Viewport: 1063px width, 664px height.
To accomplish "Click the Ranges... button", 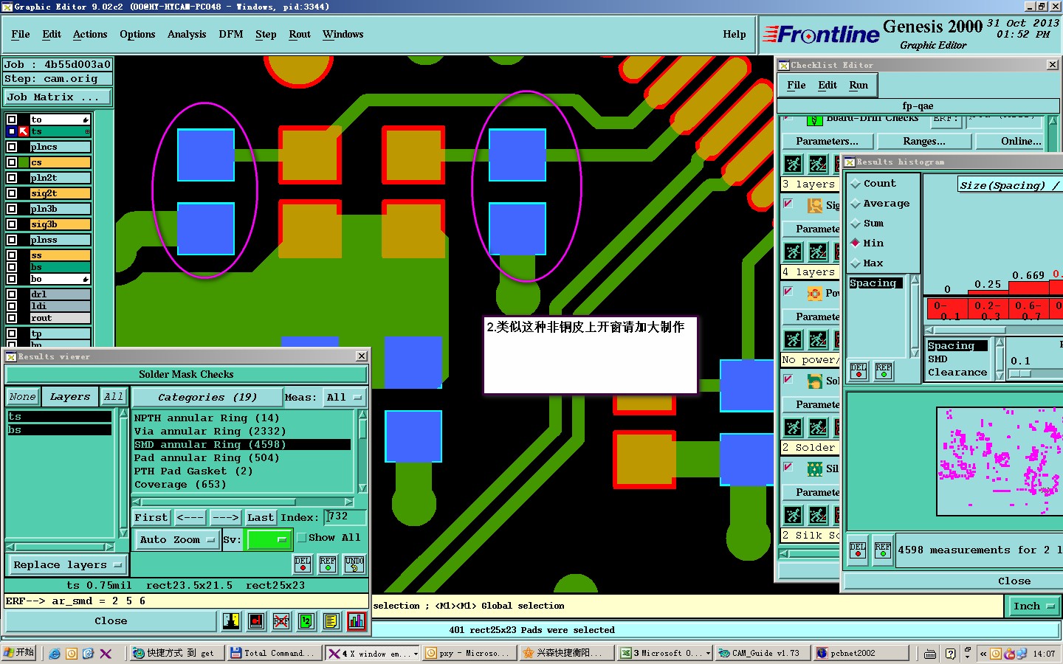I will pos(924,142).
